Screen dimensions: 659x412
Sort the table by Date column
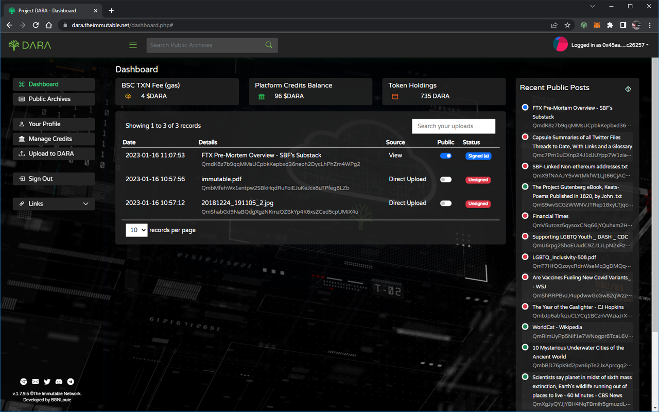point(129,142)
